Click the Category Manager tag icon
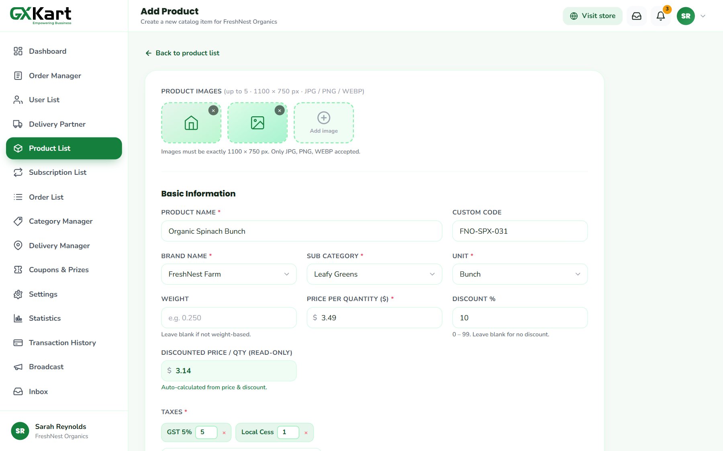Viewport: 723px width, 451px height. (18, 221)
